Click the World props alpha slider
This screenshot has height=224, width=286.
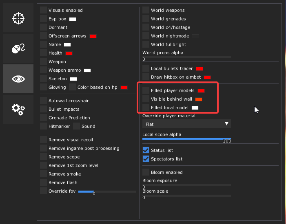pos(186,57)
